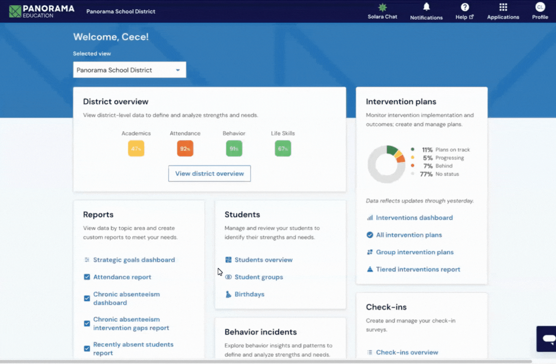Click the Attendance 92% orange badge

click(185, 148)
